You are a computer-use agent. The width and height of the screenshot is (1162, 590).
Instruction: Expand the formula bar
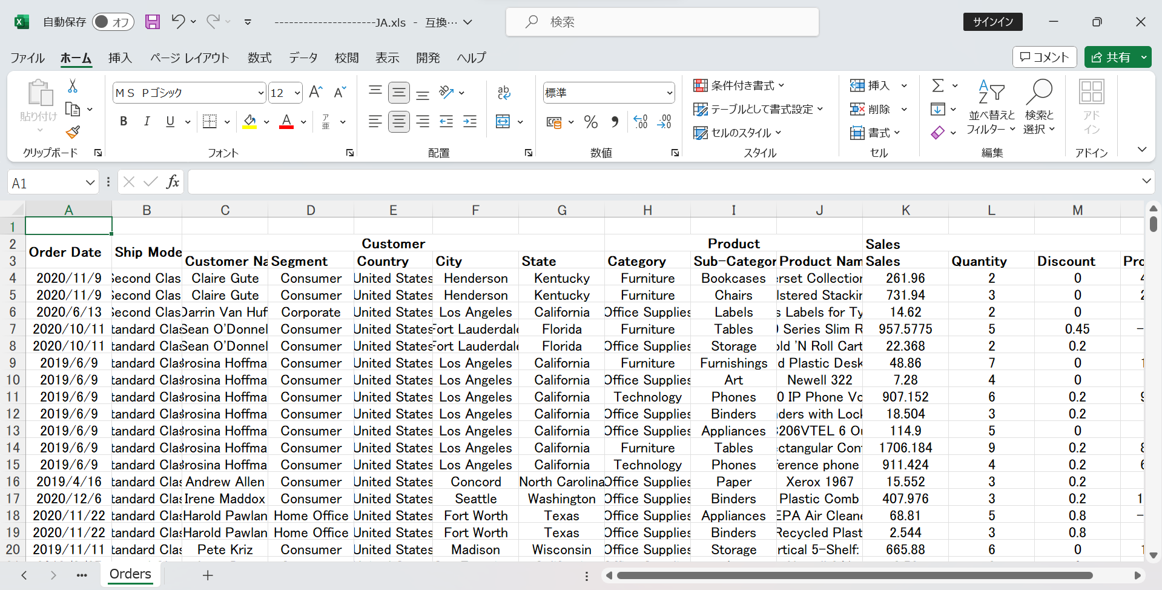1146,181
